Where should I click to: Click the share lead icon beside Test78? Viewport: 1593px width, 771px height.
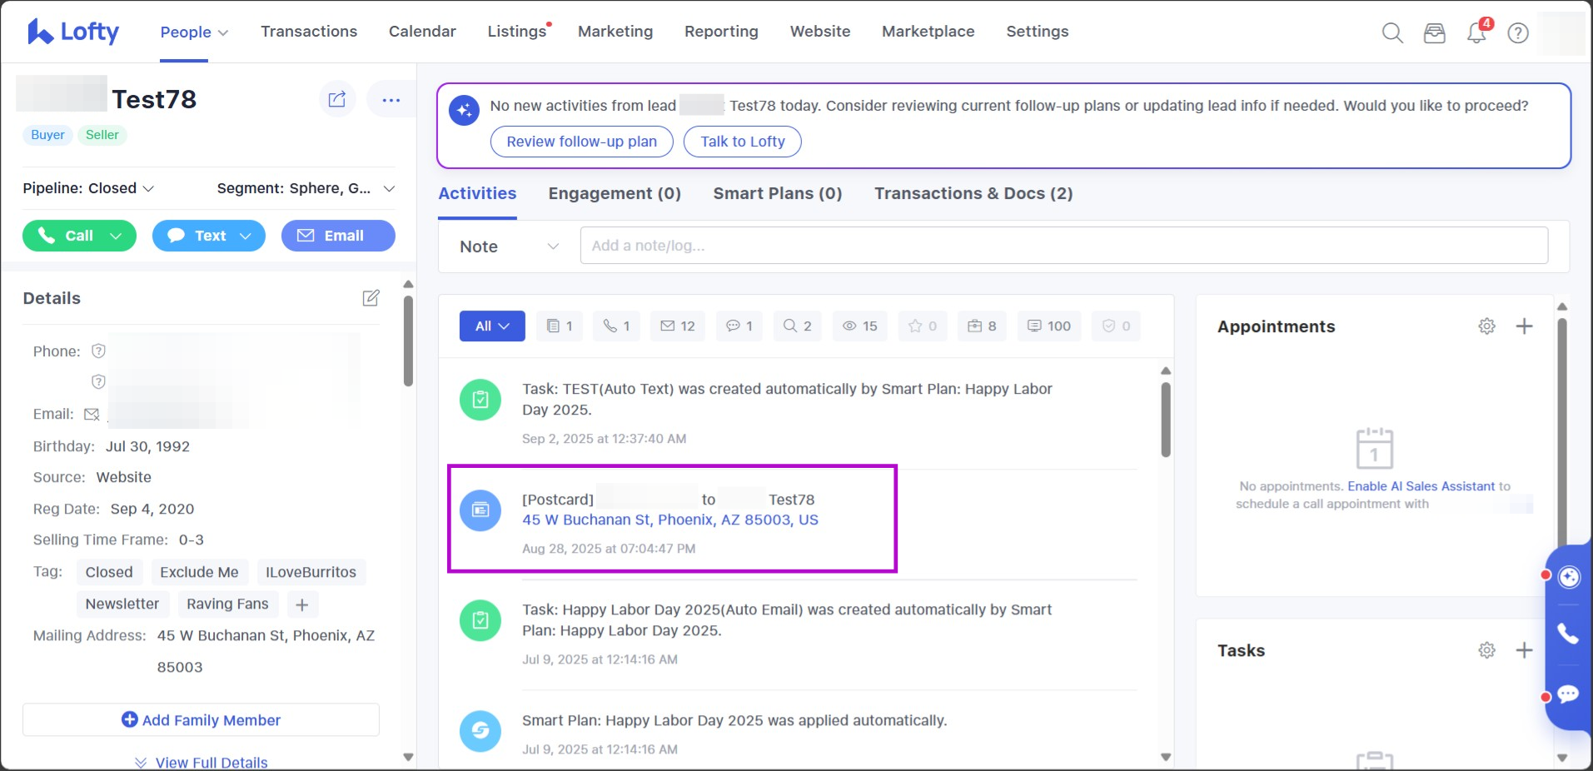click(x=337, y=100)
